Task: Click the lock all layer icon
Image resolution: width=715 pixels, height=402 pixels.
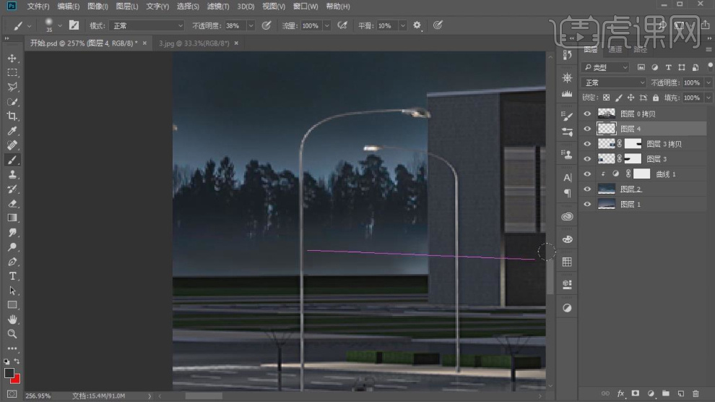Action: point(655,98)
